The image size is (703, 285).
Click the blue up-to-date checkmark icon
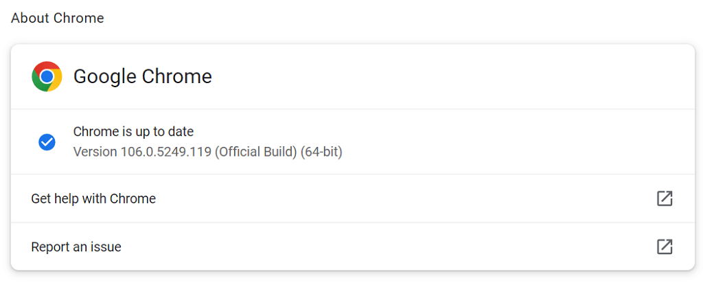[x=47, y=142]
